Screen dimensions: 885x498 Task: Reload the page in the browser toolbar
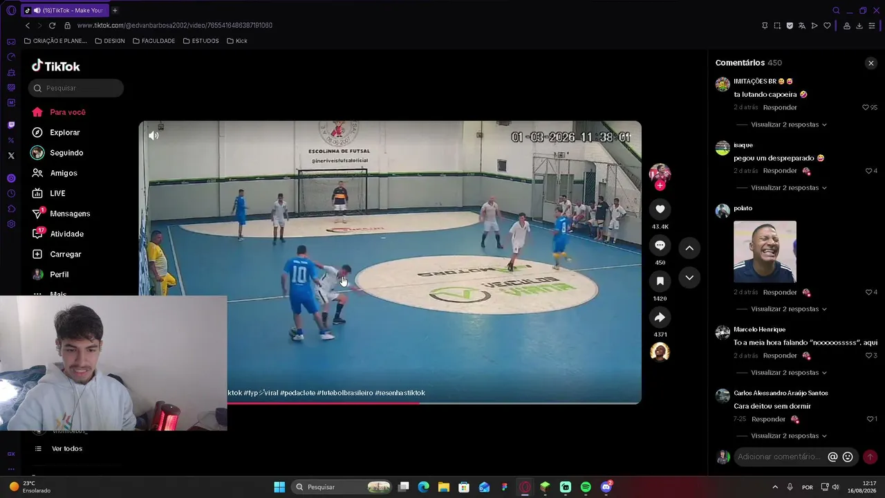52,26
